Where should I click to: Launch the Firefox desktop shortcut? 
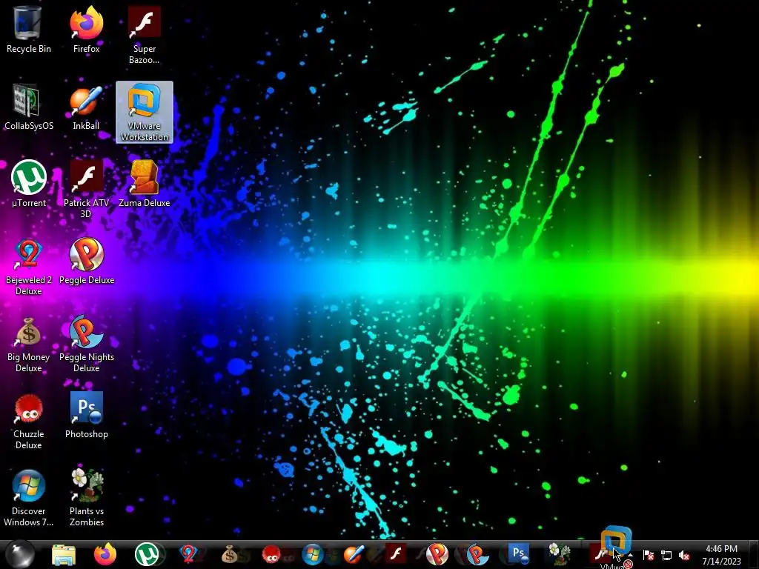point(86,30)
